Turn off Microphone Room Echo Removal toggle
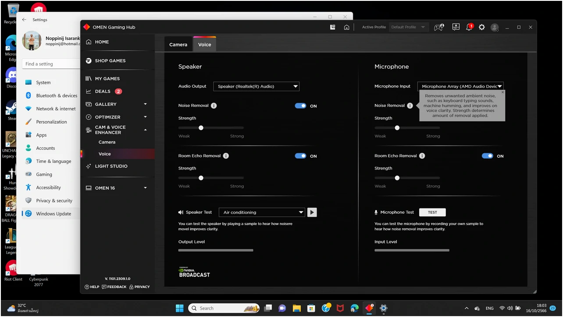The width and height of the screenshot is (563, 317). [488, 156]
